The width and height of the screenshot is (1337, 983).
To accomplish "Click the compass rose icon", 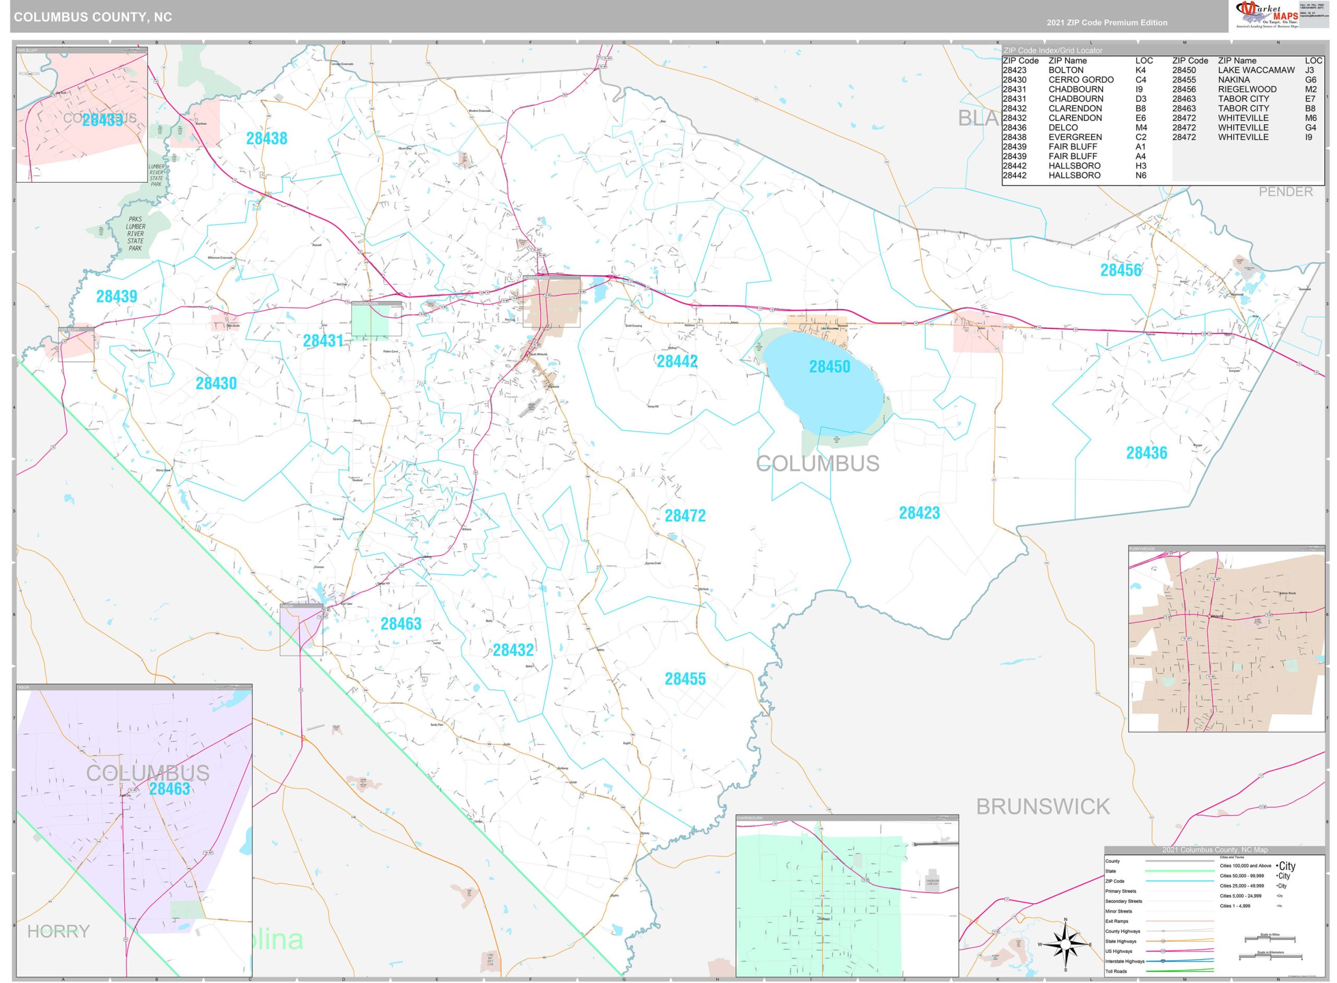I will point(1065,944).
